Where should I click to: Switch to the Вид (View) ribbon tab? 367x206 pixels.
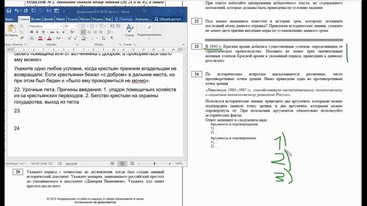tap(108, 19)
